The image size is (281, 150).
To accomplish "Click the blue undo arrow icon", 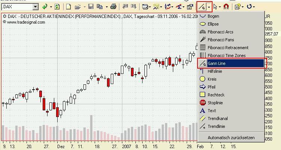I will coord(249,7).
